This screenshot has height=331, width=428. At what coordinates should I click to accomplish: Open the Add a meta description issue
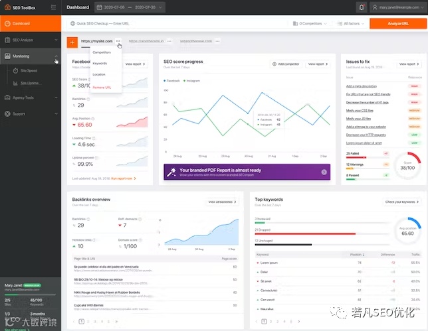[362, 86]
